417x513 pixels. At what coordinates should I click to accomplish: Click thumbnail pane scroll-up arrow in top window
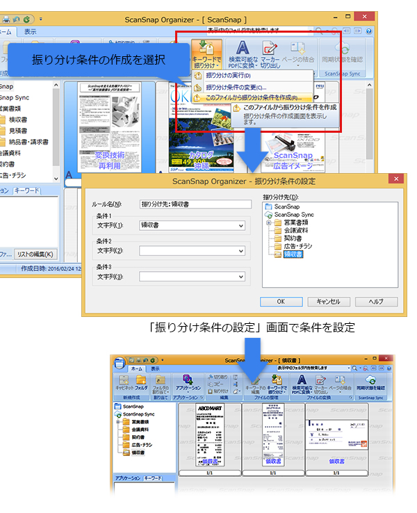[370, 85]
